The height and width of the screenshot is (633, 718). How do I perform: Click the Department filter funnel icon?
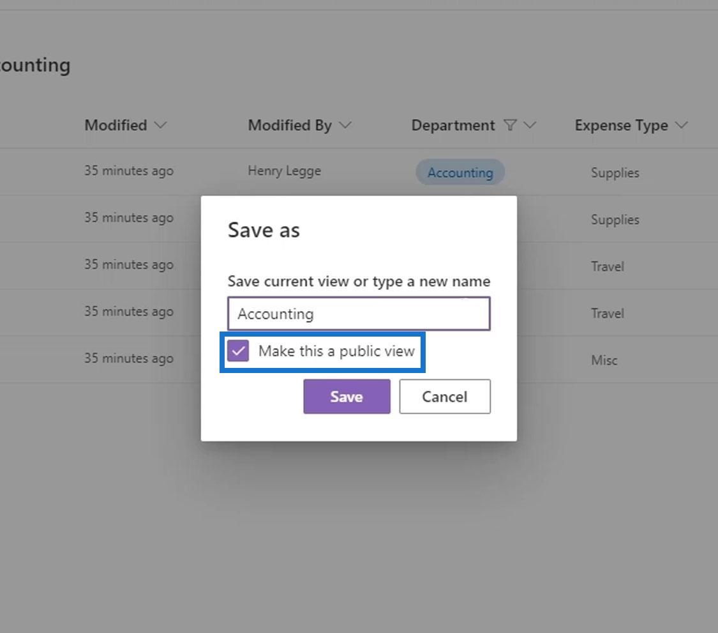pyautogui.click(x=510, y=125)
